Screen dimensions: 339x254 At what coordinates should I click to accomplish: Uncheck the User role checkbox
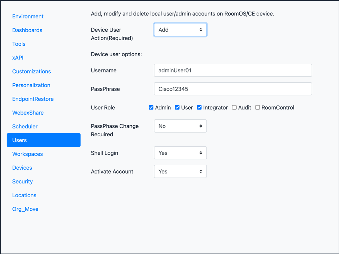tap(177, 107)
